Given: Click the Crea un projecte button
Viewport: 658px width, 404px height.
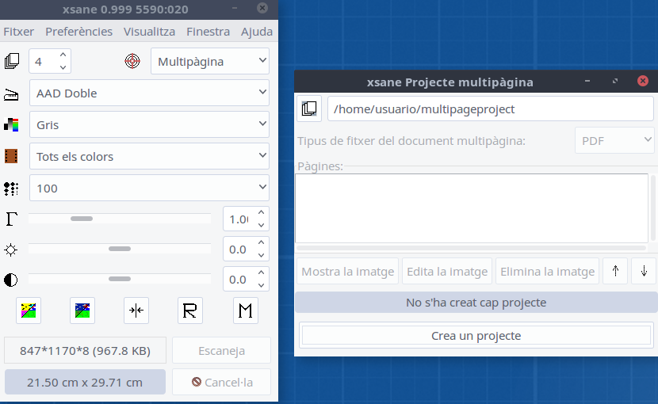Looking at the screenshot, I should pyautogui.click(x=476, y=335).
